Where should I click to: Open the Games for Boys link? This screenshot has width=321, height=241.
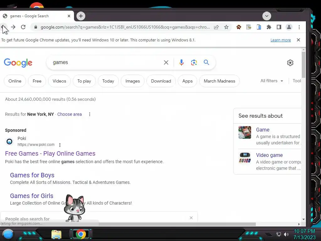(x=32, y=175)
